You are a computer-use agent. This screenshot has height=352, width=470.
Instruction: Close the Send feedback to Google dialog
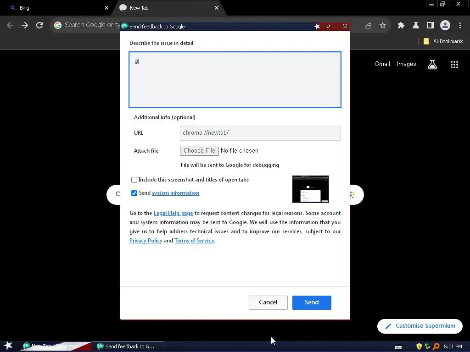click(x=345, y=27)
